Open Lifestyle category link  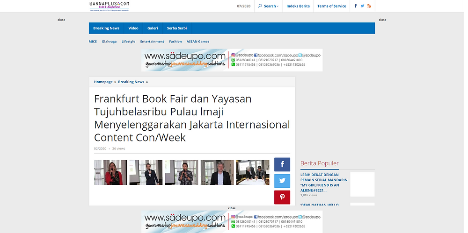128,42
